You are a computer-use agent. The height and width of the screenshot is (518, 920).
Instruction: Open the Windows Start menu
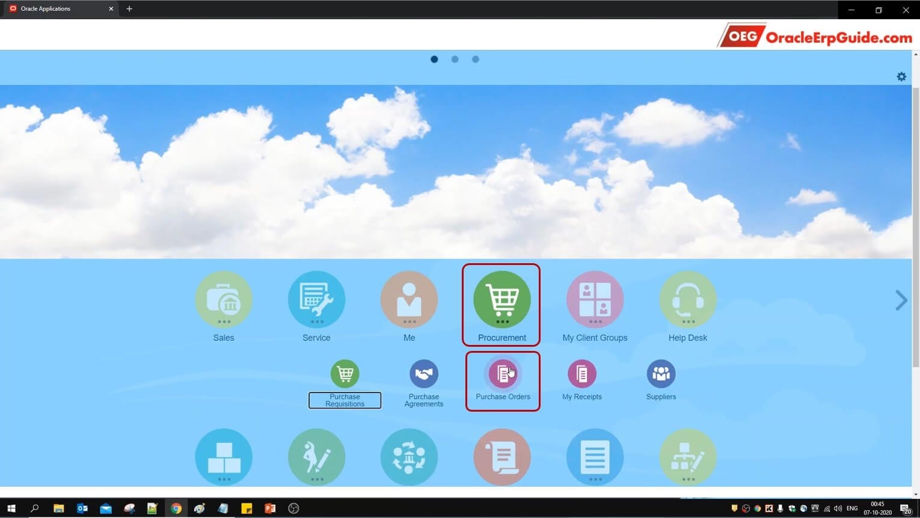click(x=11, y=508)
